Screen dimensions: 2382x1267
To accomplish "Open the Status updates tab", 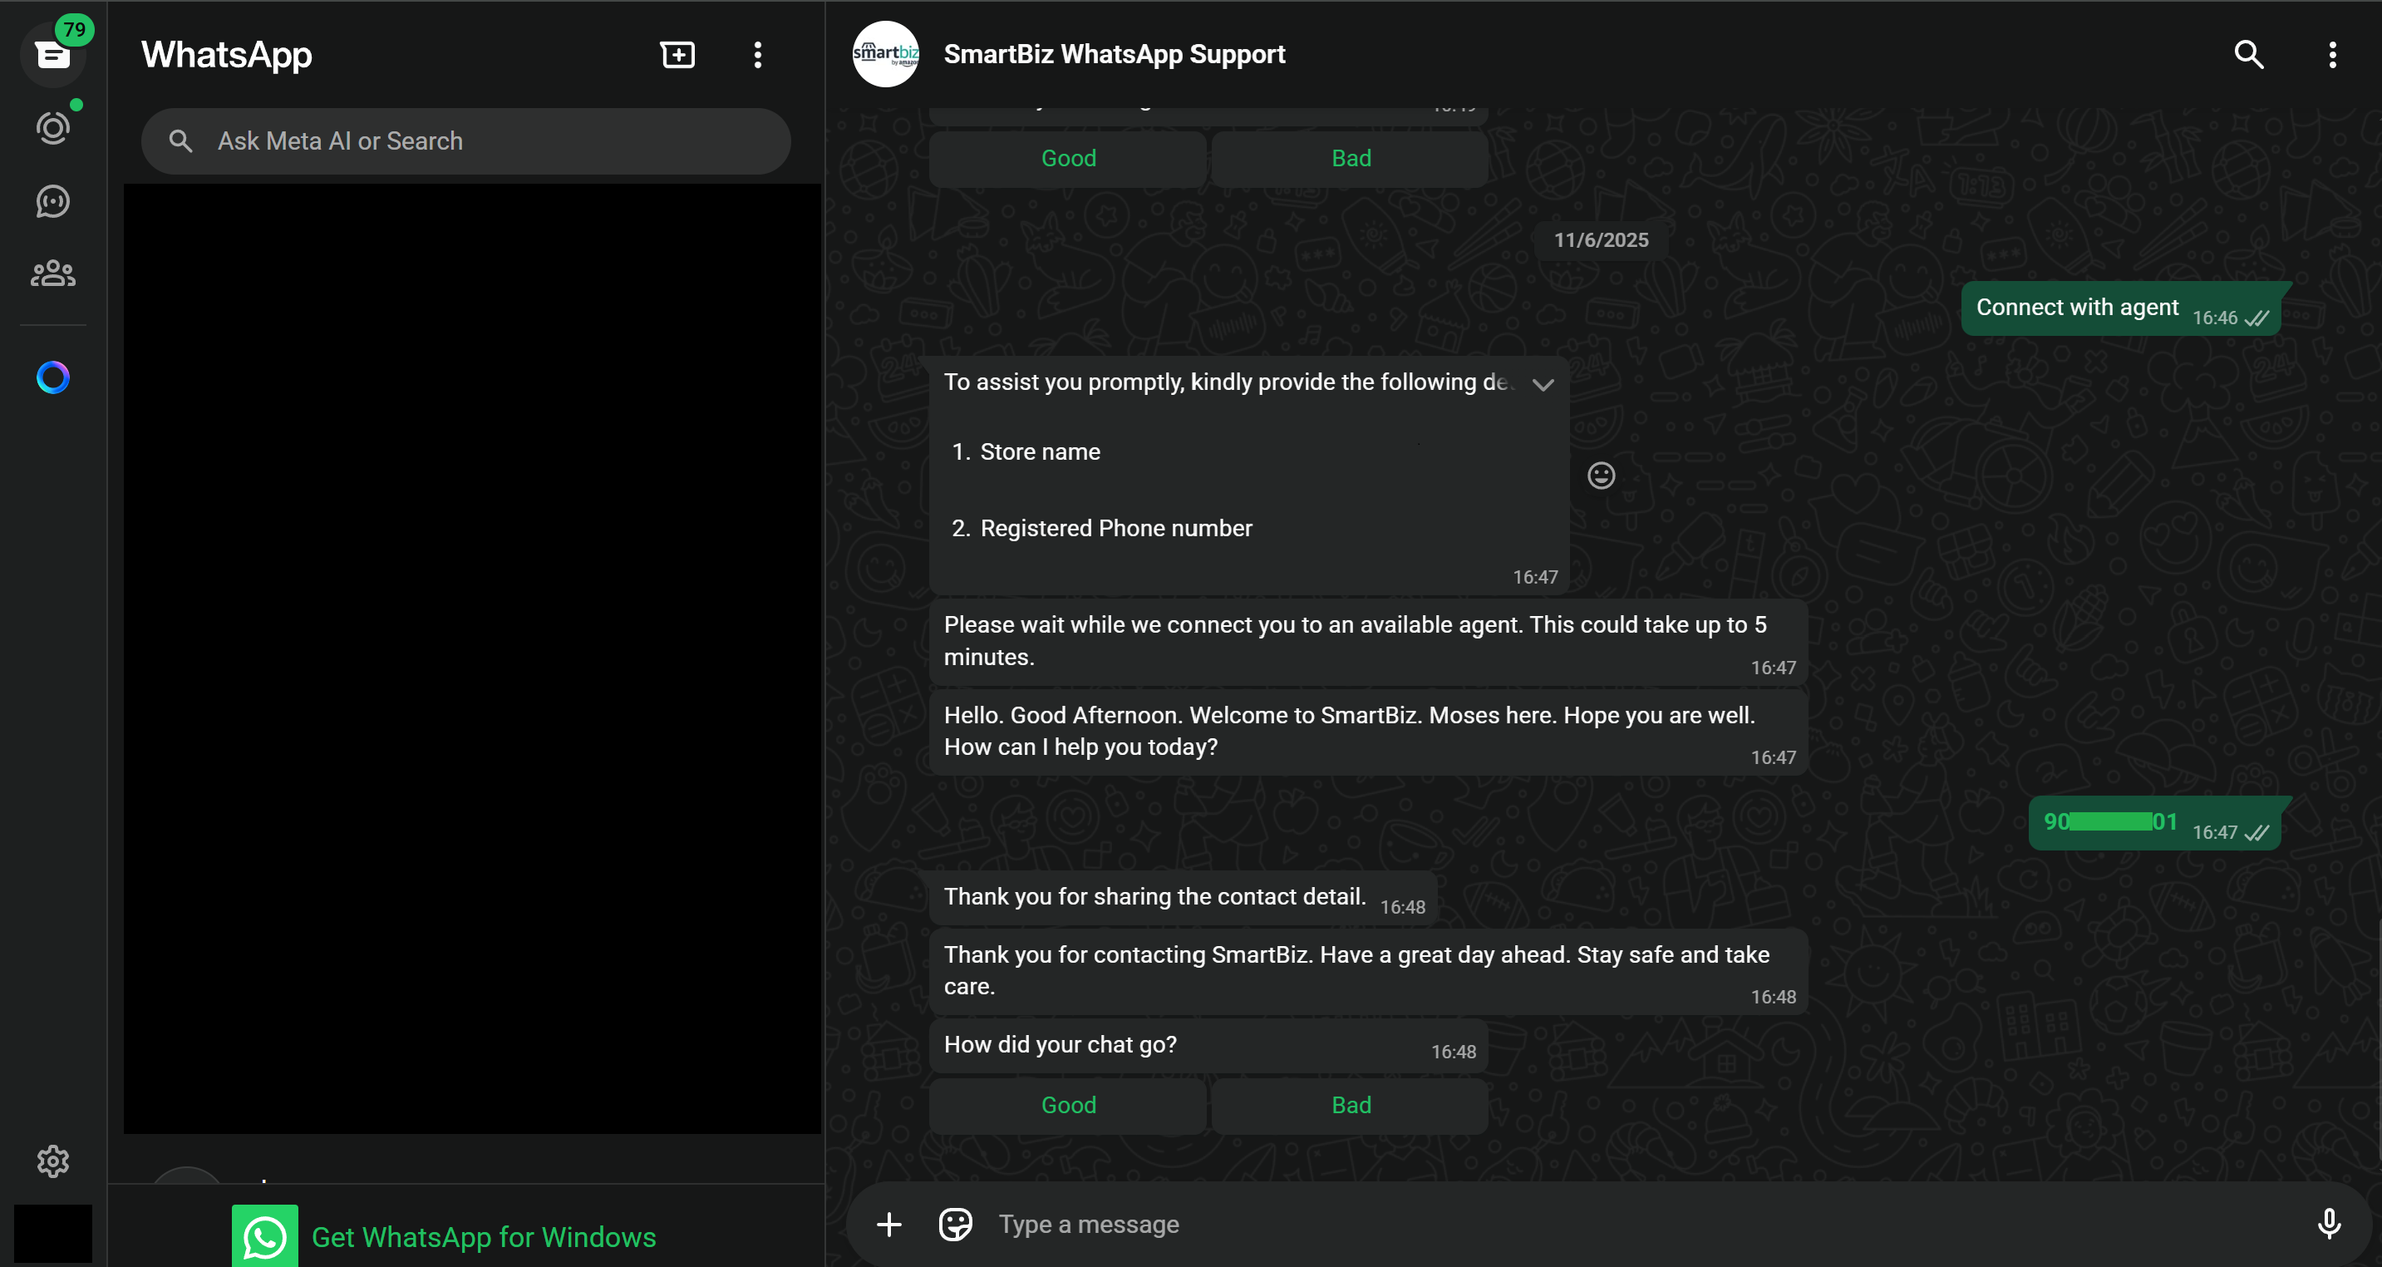I will coord(52,128).
